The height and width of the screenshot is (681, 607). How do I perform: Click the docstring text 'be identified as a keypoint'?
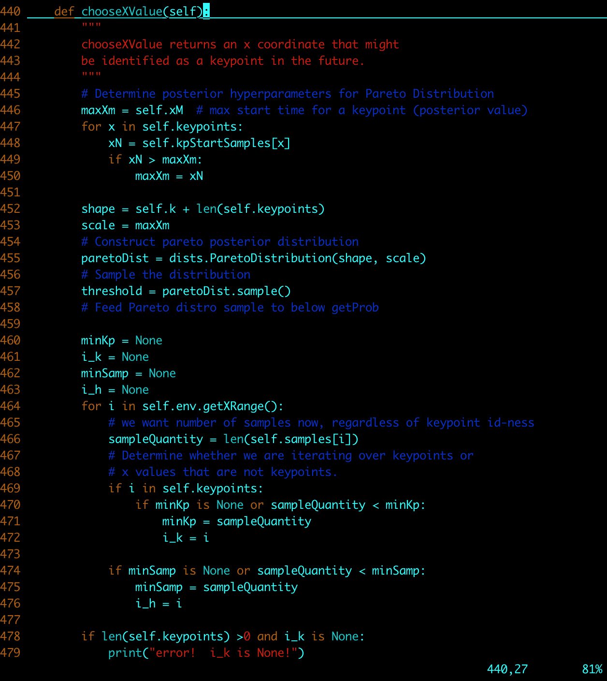click(173, 61)
